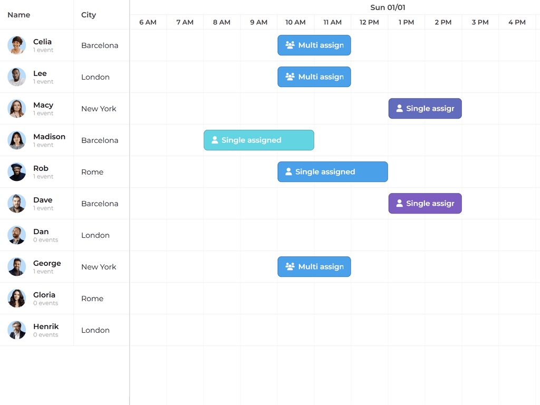
Task: Click the group icon on Celia's Multi assigned event
Action: tap(290, 45)
